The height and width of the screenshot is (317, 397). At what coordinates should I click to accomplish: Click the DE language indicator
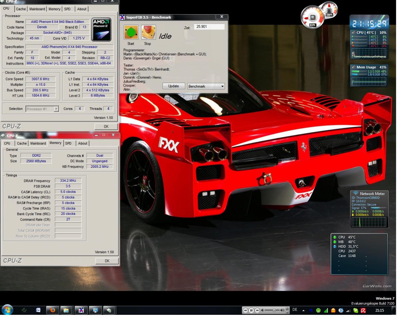pyautogui.click(x=295, y=310)
